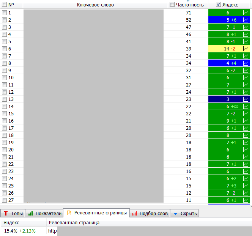
Task: Open position chart icon in row 20
Action: pyautogui.click(x=246, y=150)
